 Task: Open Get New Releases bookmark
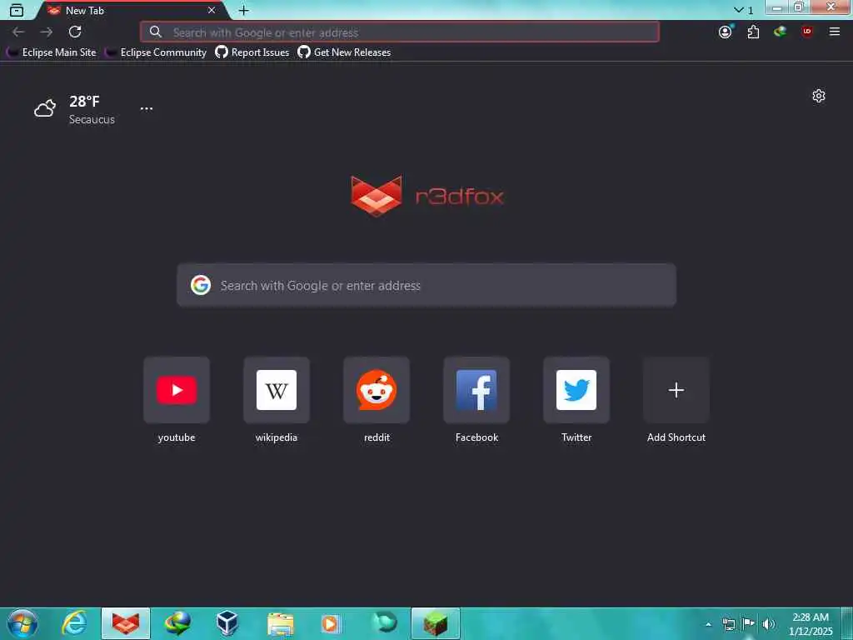tap(344, 52)
